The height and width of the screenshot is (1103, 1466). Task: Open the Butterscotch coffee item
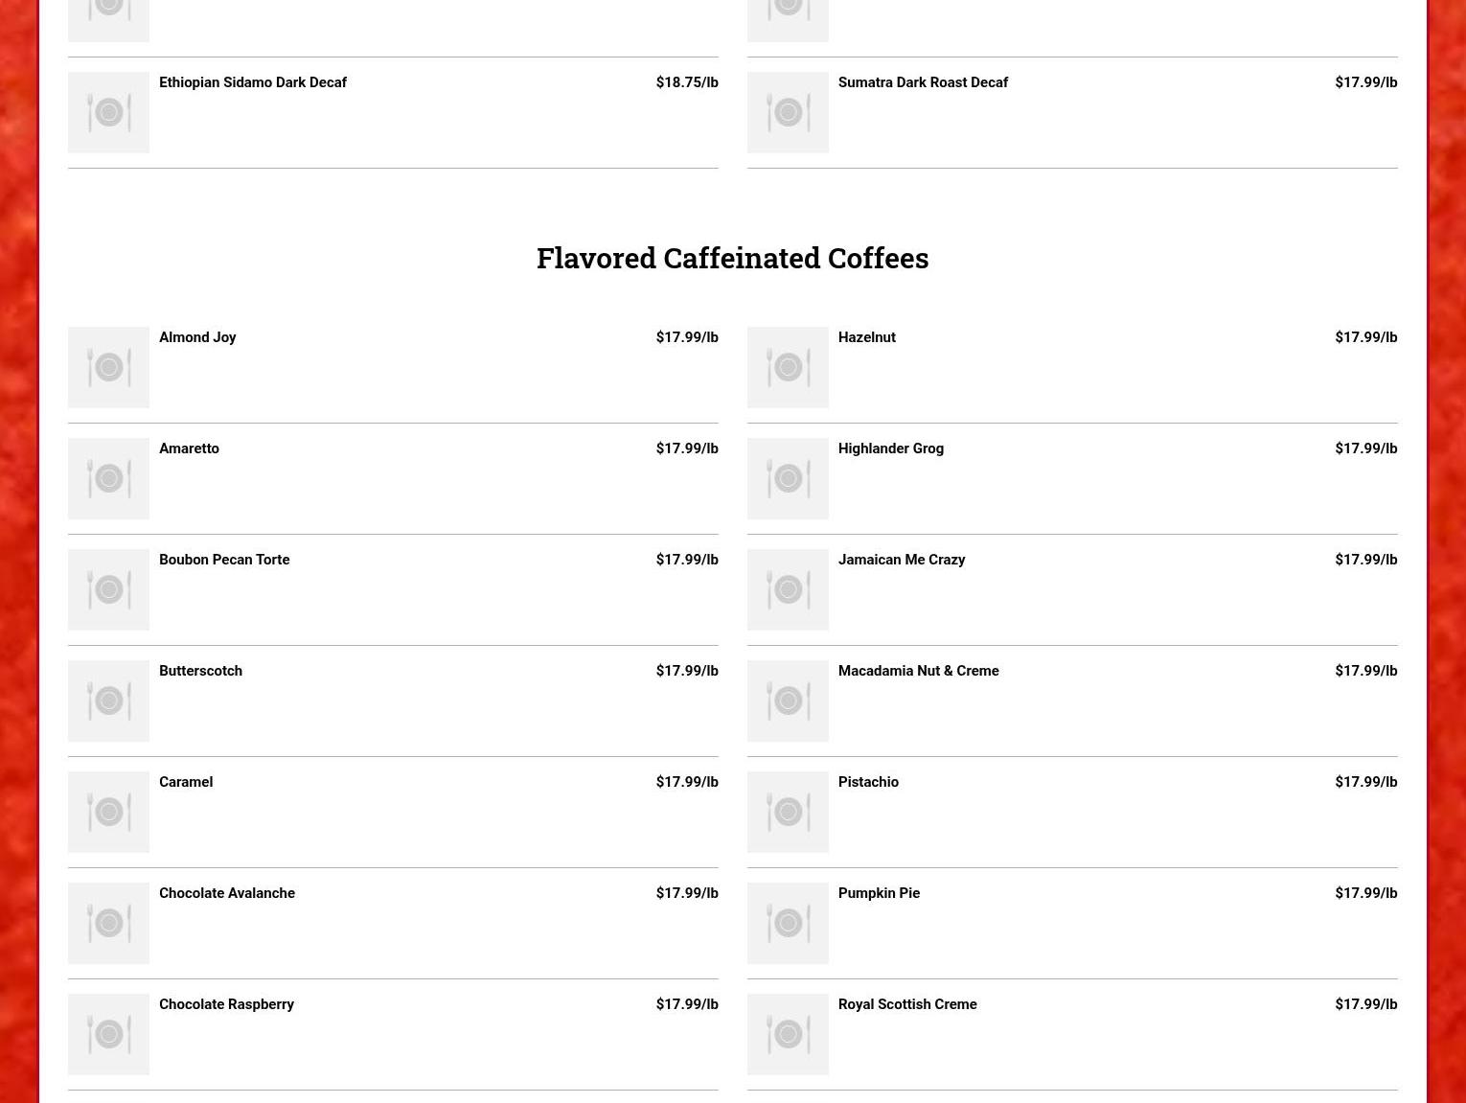tap(200, 671)
